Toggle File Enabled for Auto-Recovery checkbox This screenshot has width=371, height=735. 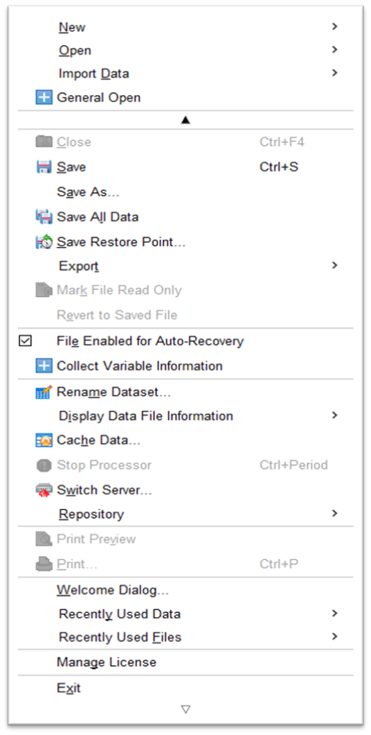(25, 341)
